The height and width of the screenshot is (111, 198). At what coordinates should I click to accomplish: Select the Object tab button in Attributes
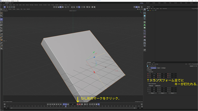click(x=159, y=68)
